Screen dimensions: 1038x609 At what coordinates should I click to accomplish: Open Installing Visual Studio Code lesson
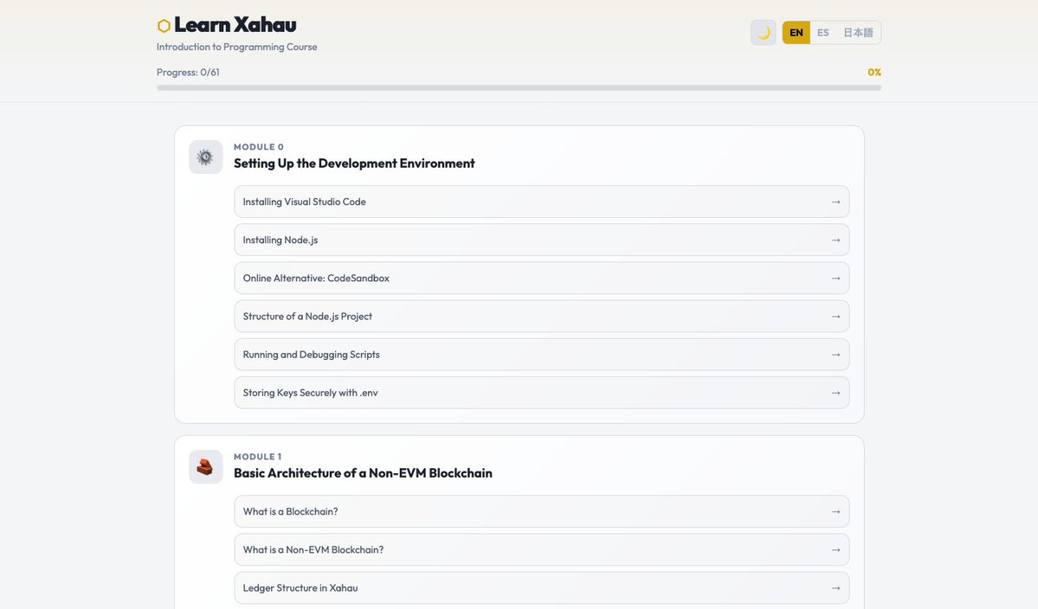(x=541, y=202)
